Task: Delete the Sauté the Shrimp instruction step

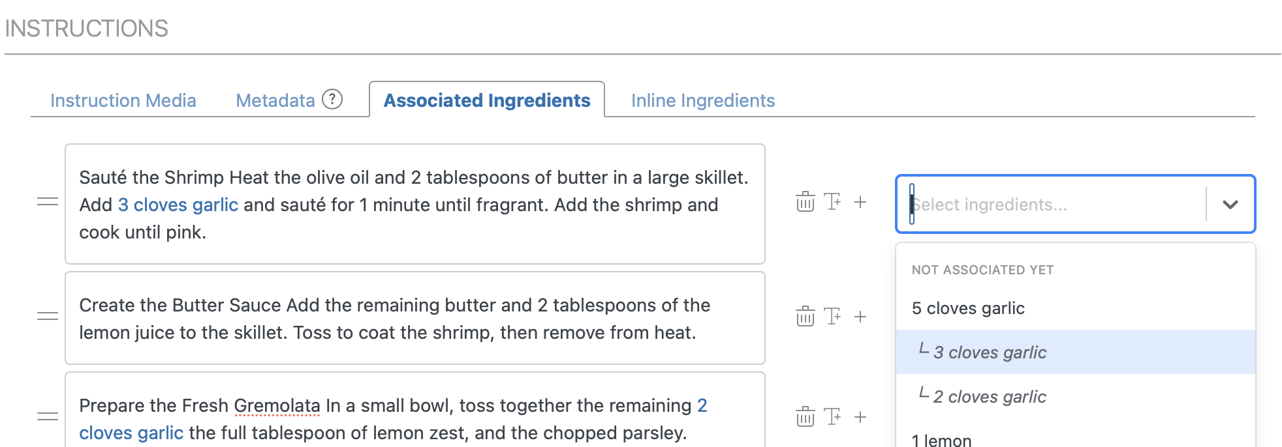Action: (805, 202)
